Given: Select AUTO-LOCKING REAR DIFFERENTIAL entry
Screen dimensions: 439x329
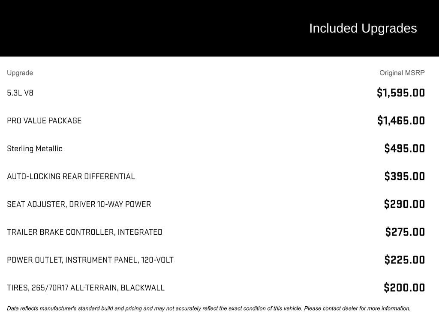Looking at the screenshot, I should (71, 176).
